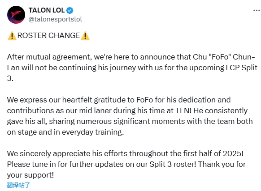Click the blue verified badge
Screen dimensions: 261x191
pos(70,10)
